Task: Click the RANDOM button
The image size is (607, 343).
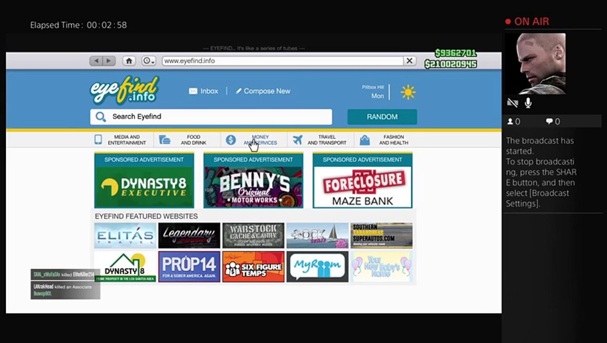Action: tap(382, 117)
